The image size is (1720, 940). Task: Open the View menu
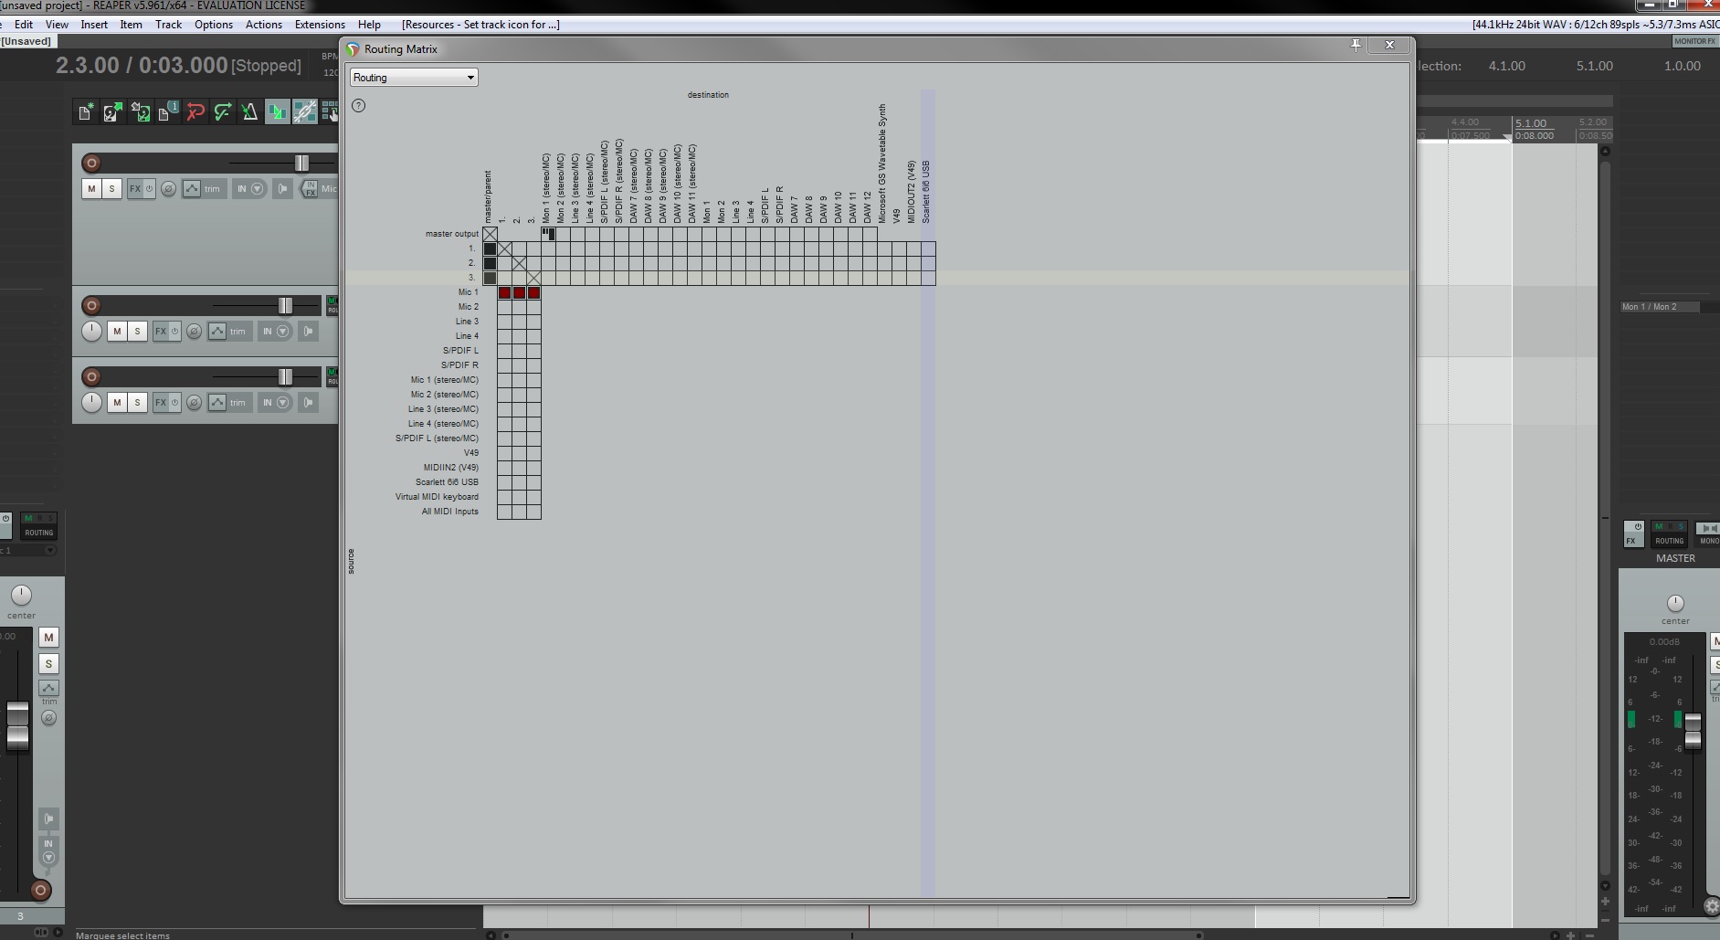pyautogui.click(x=57, y=25)
